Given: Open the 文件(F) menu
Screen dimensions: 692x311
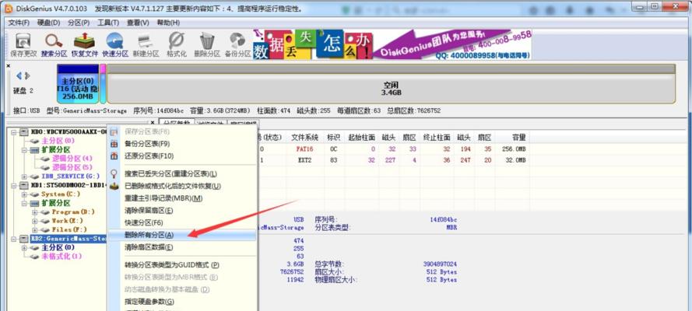Looking at the screenshot, I should click(x=19, y=23).
